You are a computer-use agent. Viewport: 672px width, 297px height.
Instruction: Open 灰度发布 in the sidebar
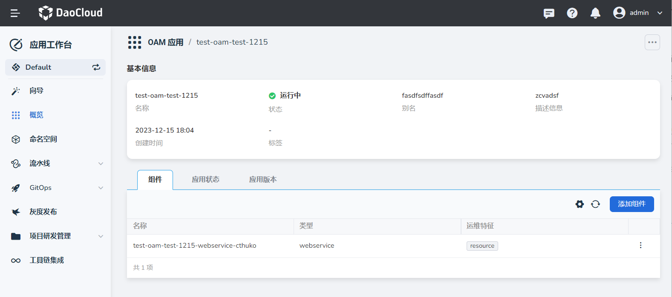coord(43,212)
